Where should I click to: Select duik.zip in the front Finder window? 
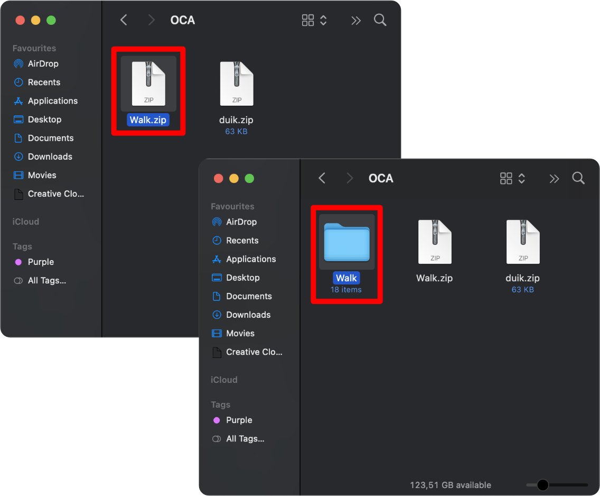click(522, 242)
